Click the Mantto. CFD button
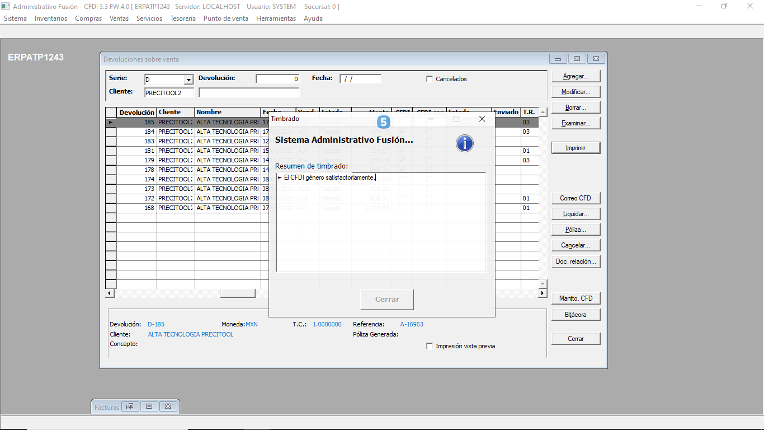 (x=576, y=298)
